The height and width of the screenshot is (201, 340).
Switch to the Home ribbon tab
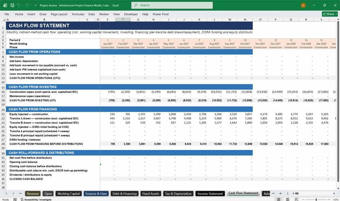click(x=19, y=14)
